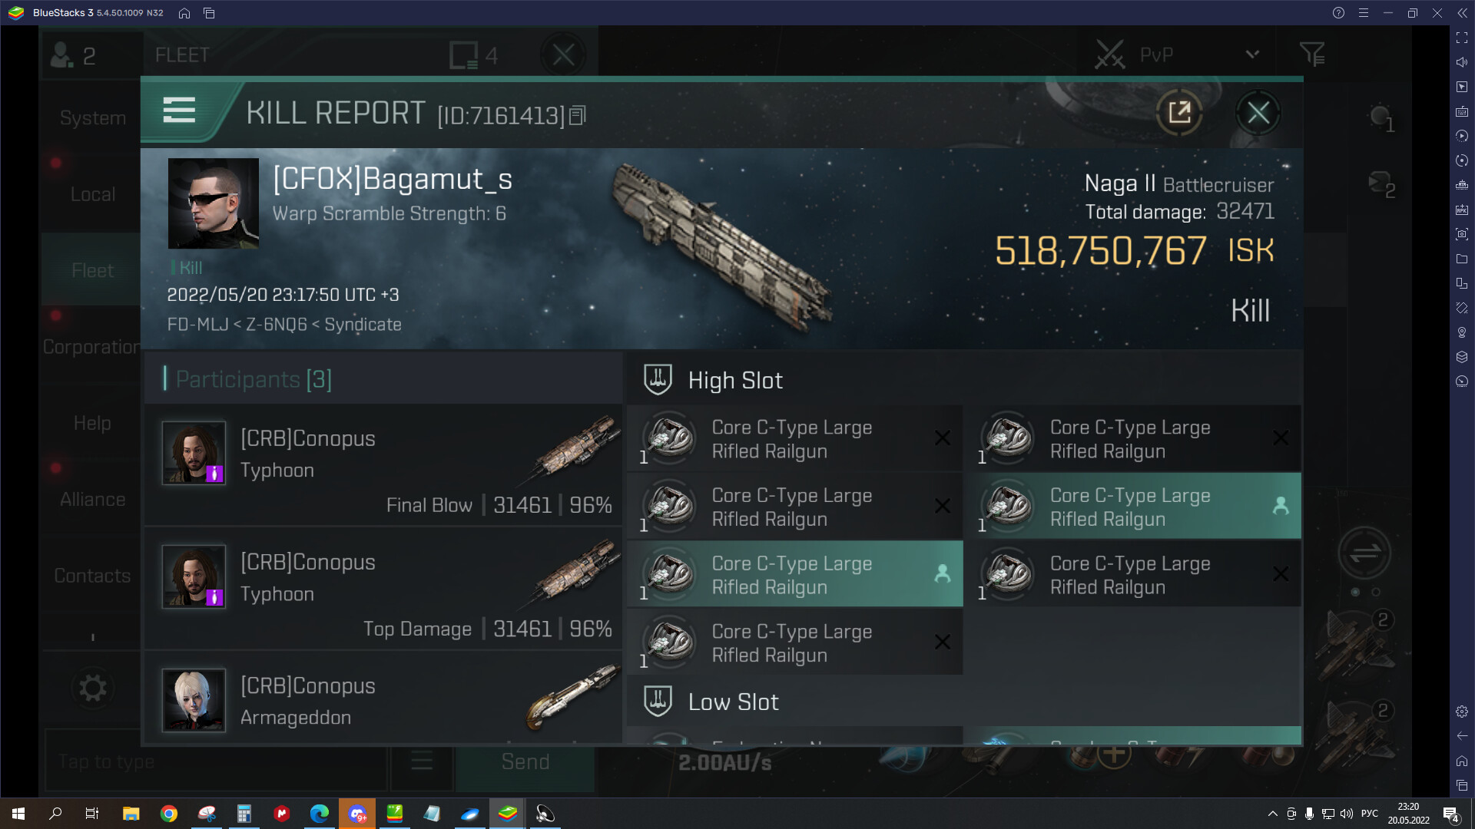Open BlueStacks help icon in title bar
The width and height of the screenshot is (1475, 829).
tap(1338, 13)
